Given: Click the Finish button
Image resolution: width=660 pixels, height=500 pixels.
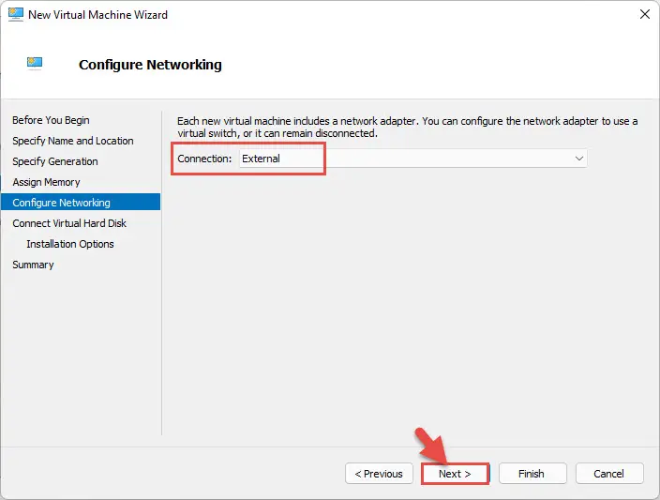Looking at the screenshot, I should [532, 474].
